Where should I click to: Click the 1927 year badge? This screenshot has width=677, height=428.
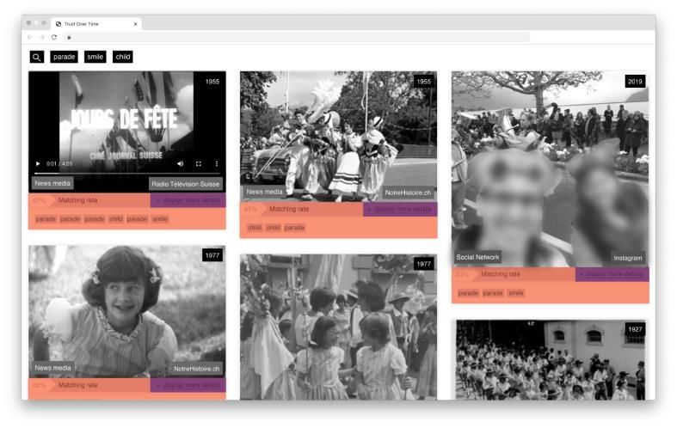[x=635, y=329]
